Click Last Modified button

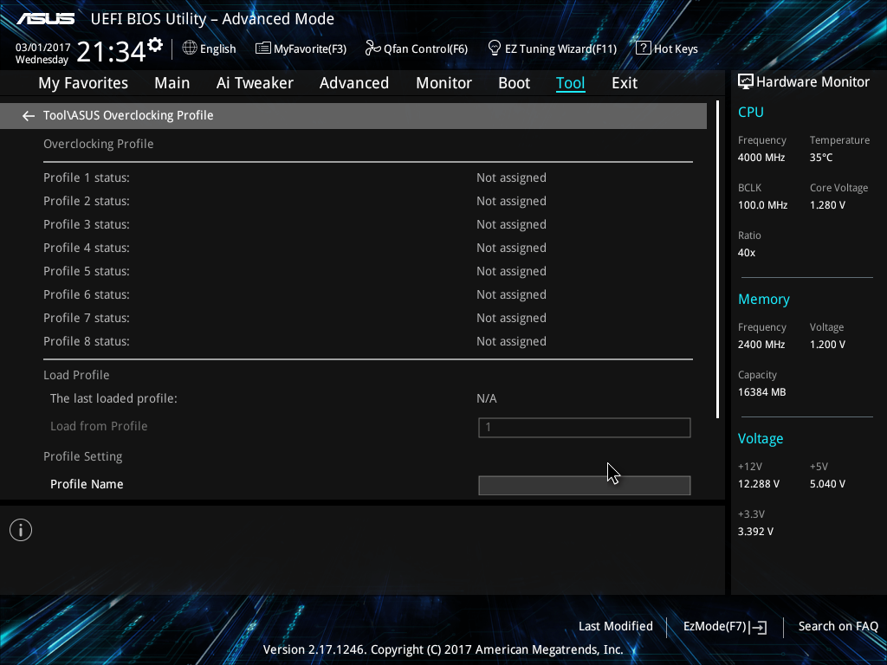(616, 627)
